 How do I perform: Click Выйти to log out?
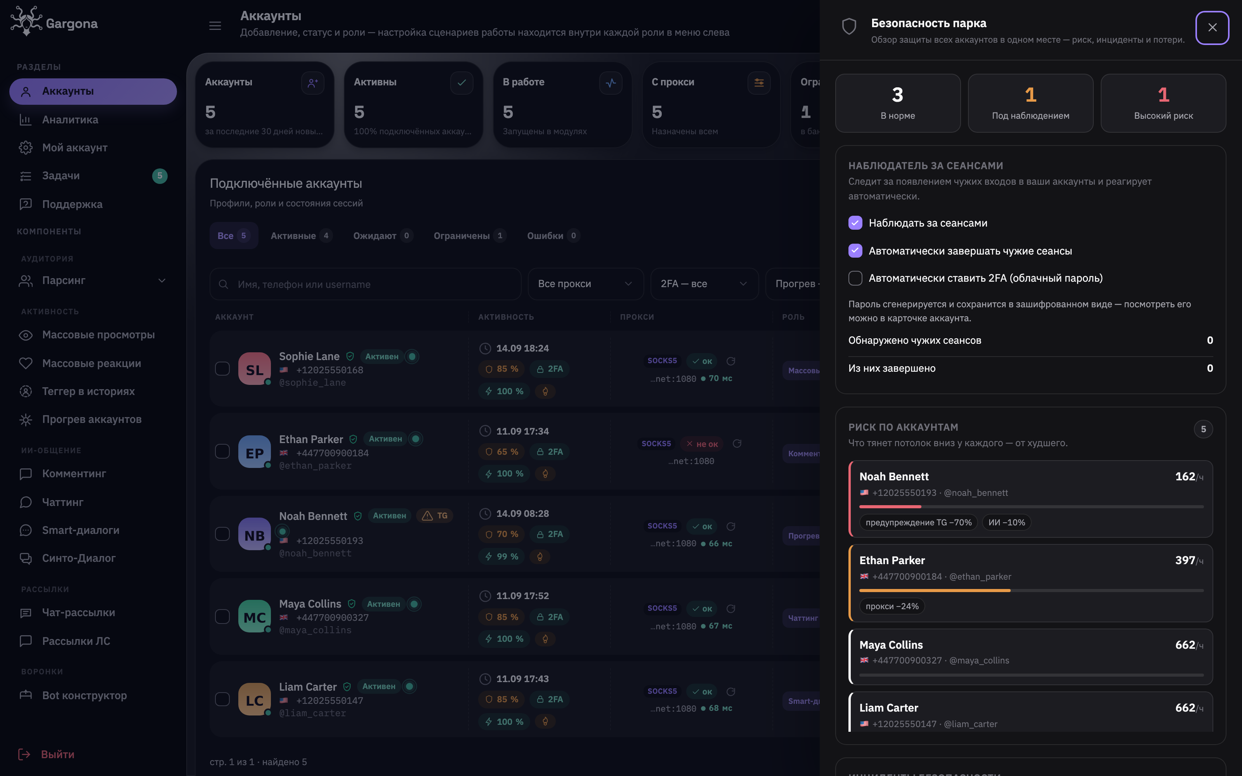[x=47, y=754]
